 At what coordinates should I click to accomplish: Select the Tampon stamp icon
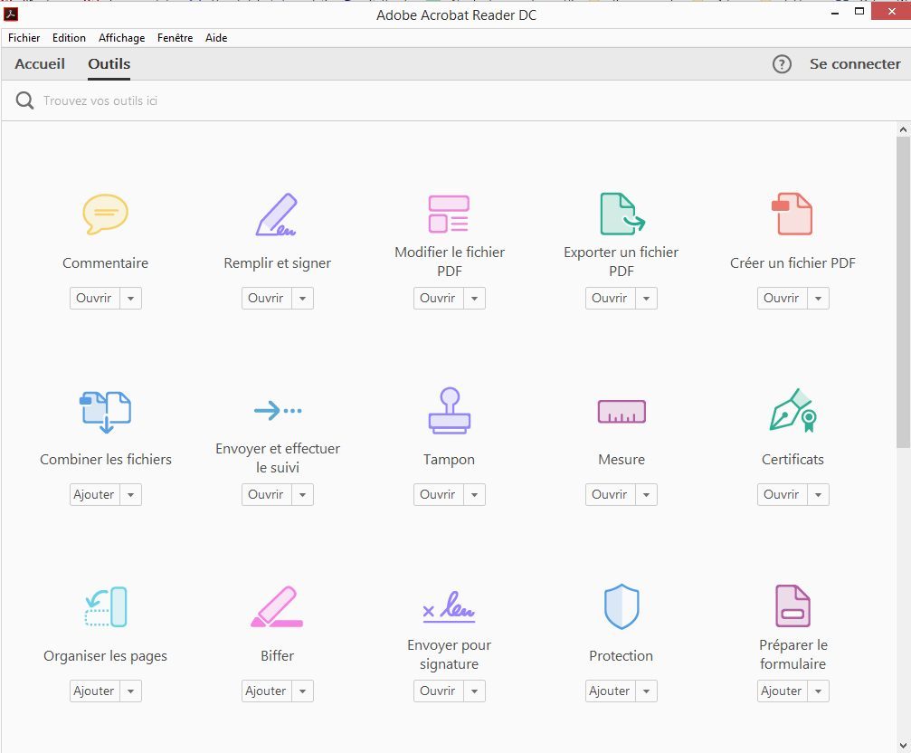point(449,410)
